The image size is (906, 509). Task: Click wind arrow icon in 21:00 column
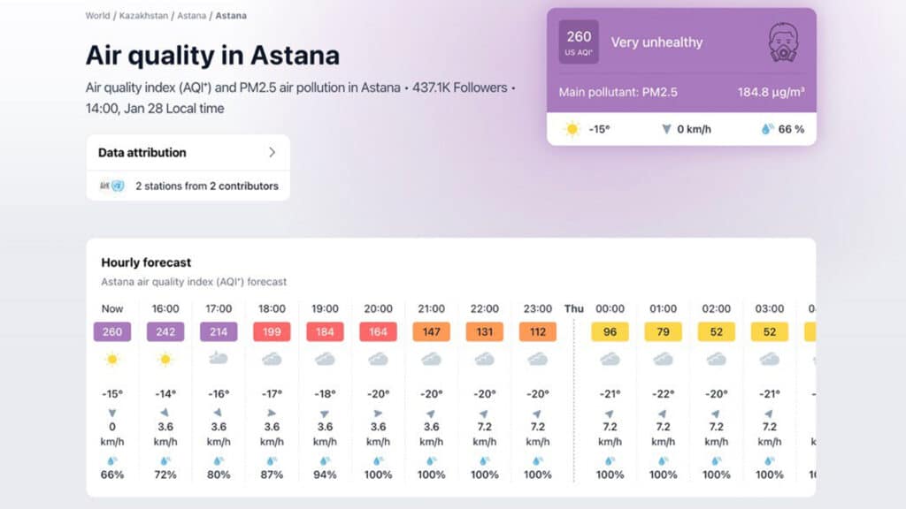click(x=431, y=414)
